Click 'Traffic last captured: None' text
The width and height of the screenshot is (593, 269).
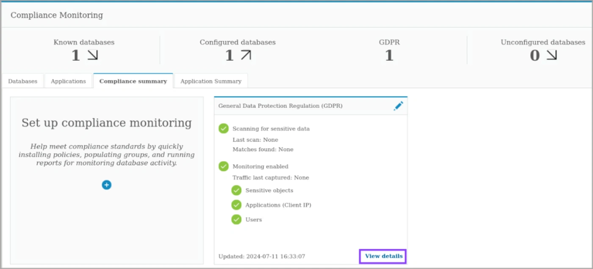coord(271,178)
